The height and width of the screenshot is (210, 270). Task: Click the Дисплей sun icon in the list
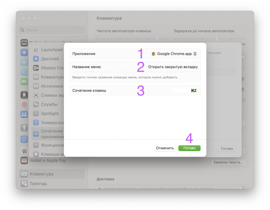[36, 59]
